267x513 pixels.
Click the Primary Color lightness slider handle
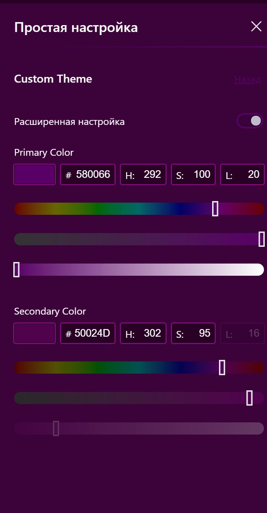pyautogui.click(x=16, y=270)
